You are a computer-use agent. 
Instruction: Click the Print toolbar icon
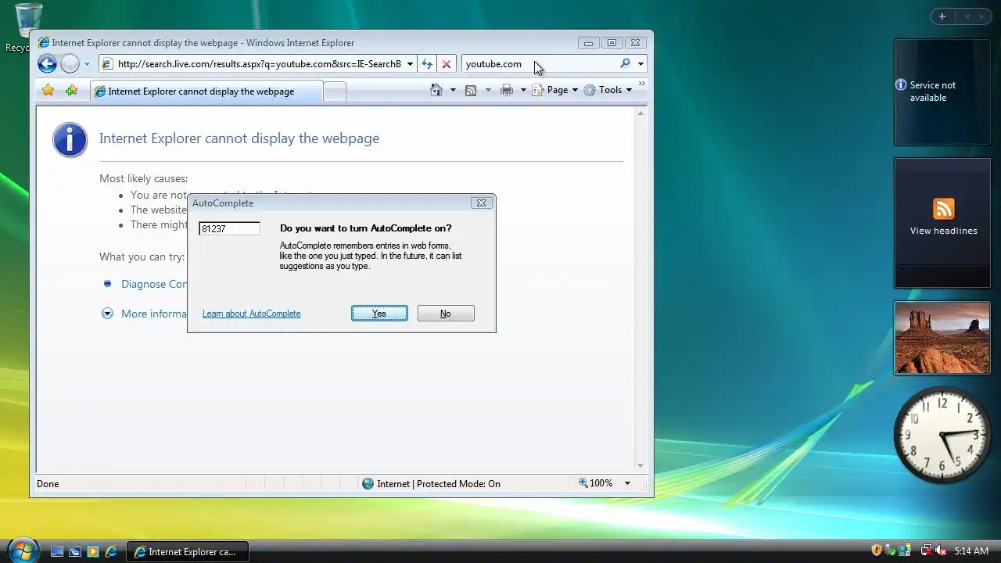click(507, 90)
